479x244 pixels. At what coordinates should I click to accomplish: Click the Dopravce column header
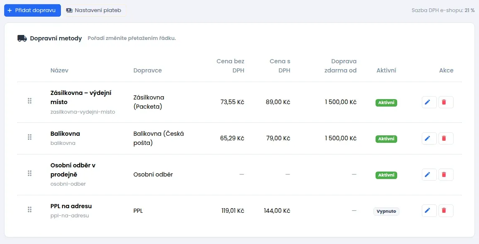(x=148, y=70)
